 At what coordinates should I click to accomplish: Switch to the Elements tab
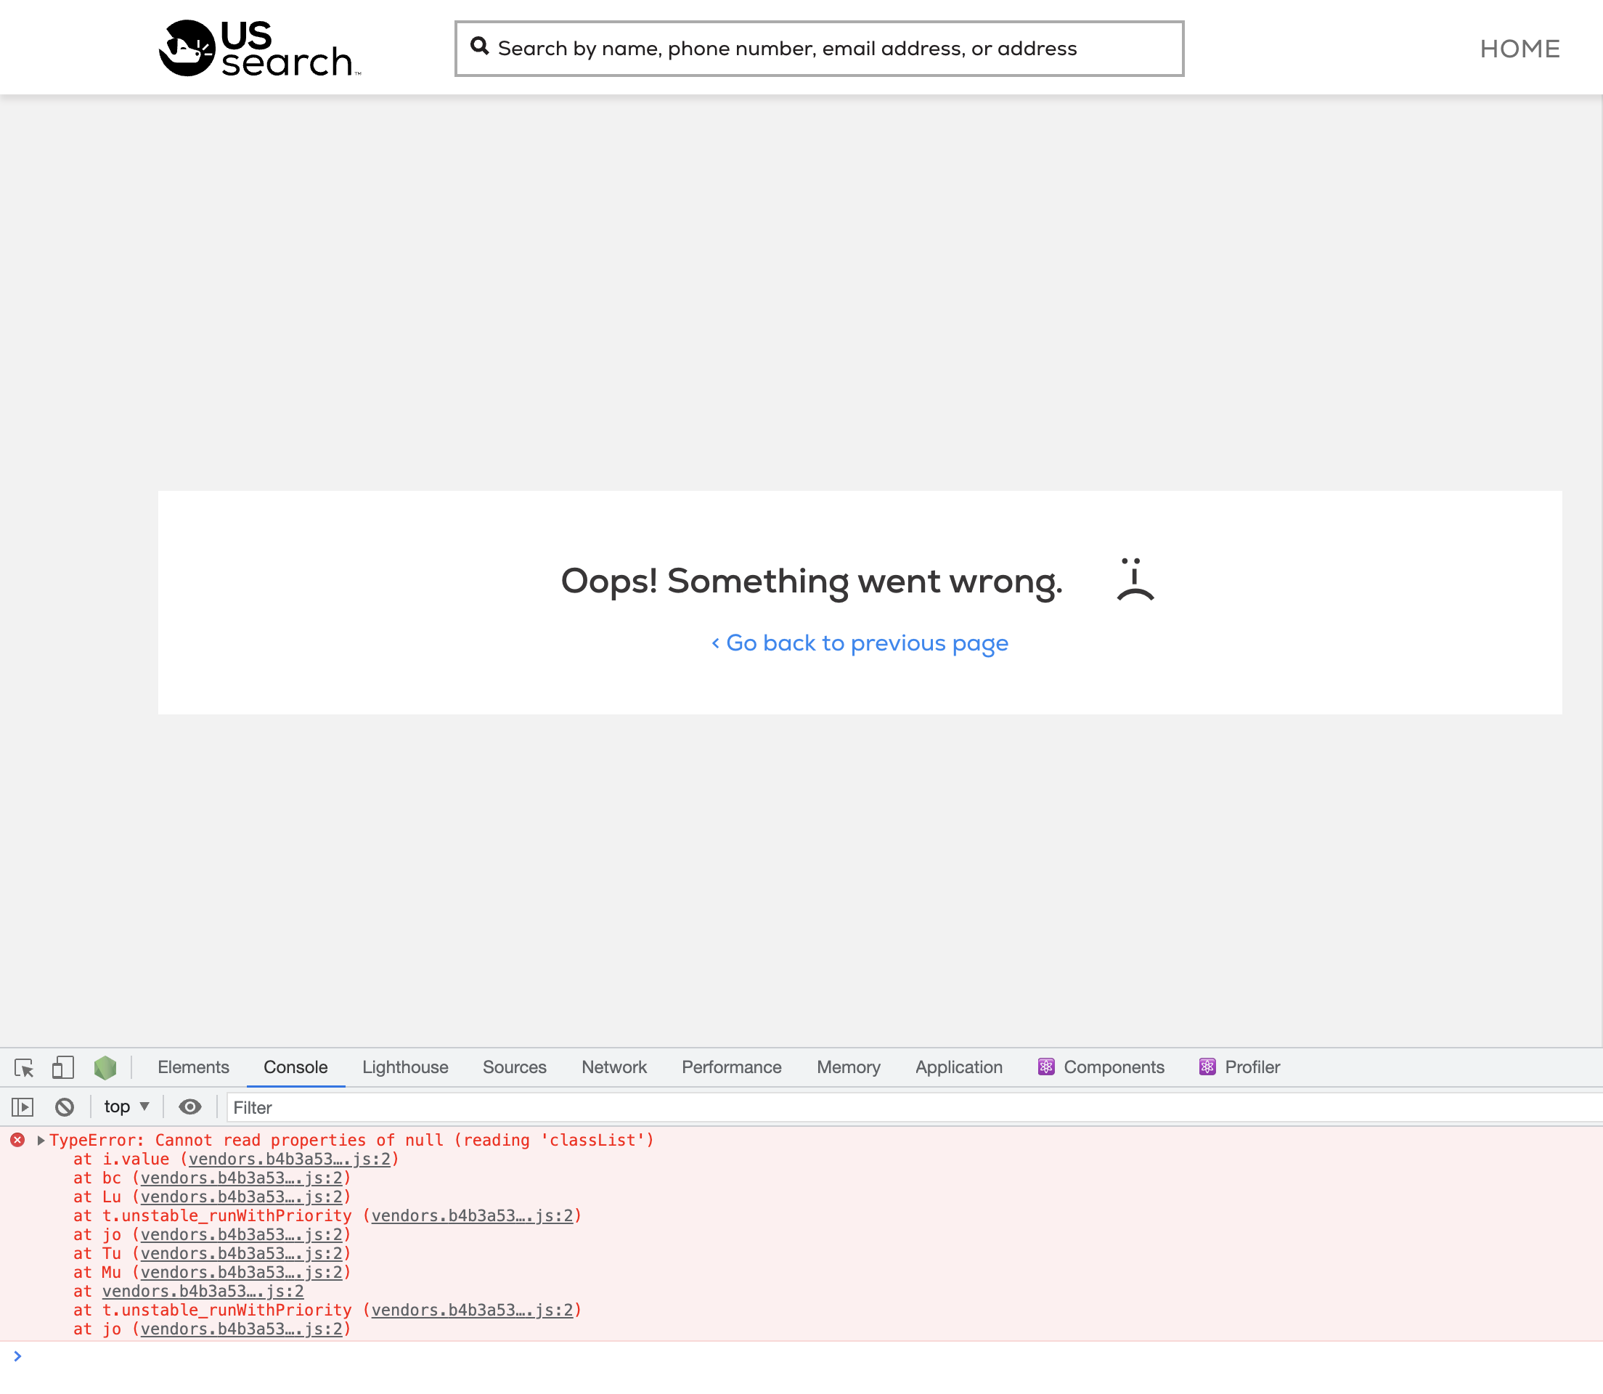click(193, 1067)
